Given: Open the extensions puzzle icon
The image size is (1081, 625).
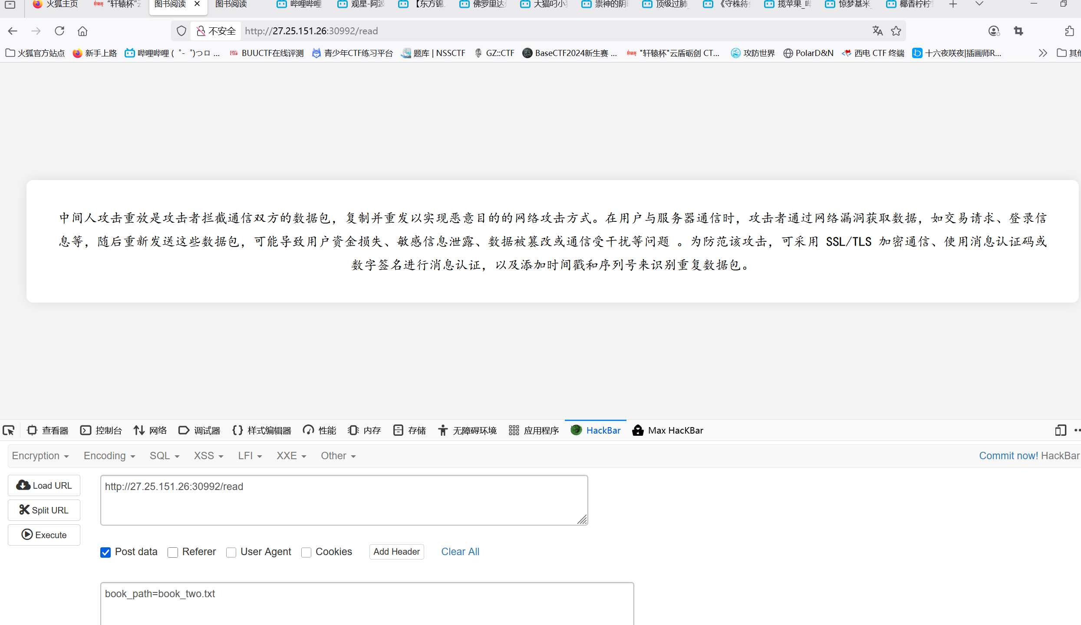Looking at the screenshot, I should [1069, 31].
